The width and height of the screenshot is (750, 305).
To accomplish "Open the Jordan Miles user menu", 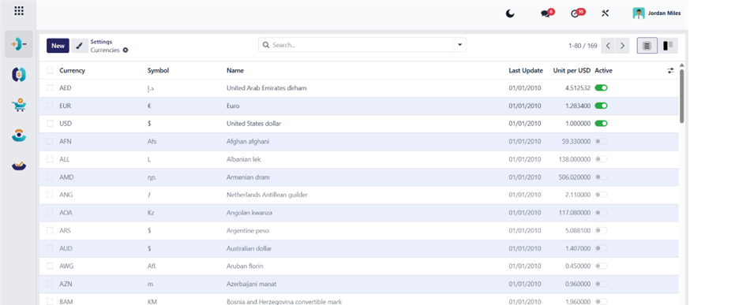I will coord(656,13).
